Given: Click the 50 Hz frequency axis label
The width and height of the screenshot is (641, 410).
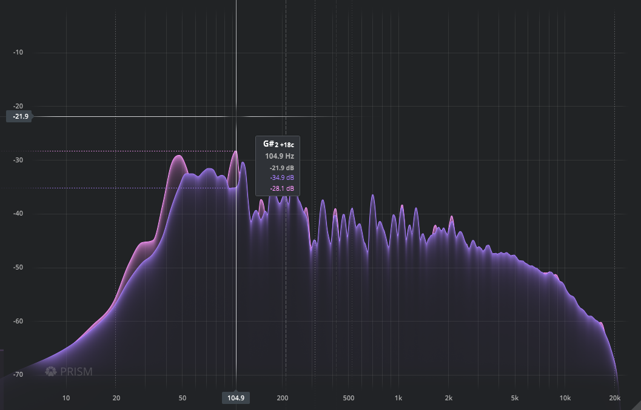Looking at the screenshot, I should click(x=183, y=398).
